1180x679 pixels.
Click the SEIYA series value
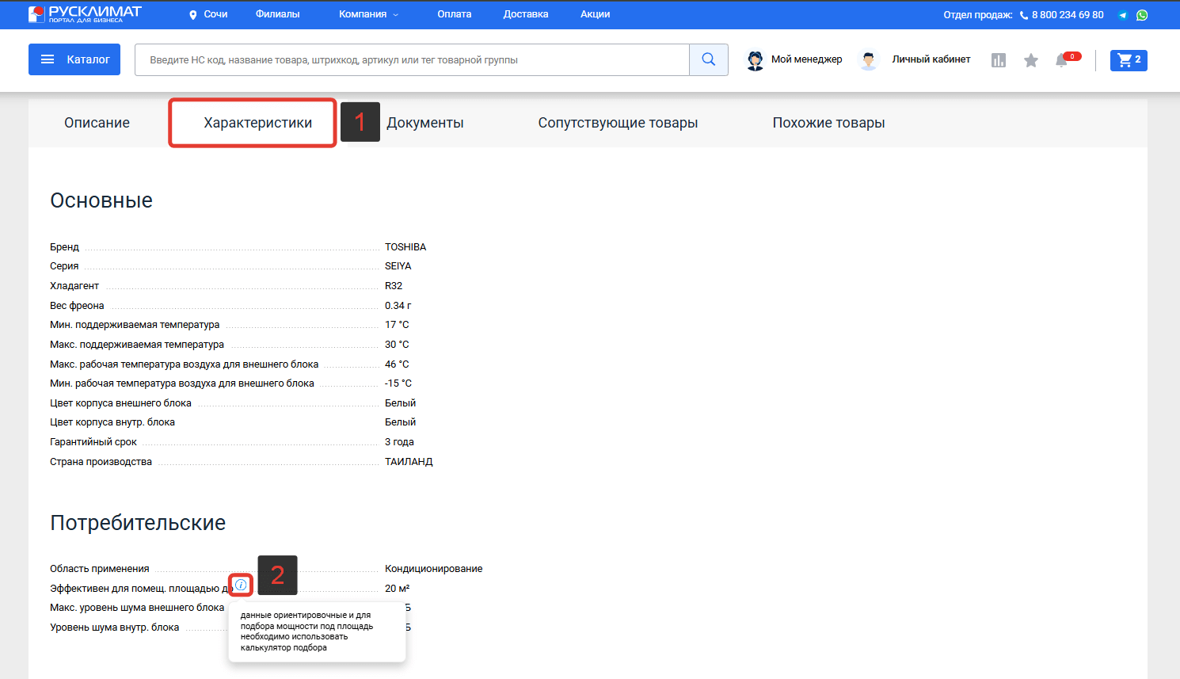coord(398,266)
